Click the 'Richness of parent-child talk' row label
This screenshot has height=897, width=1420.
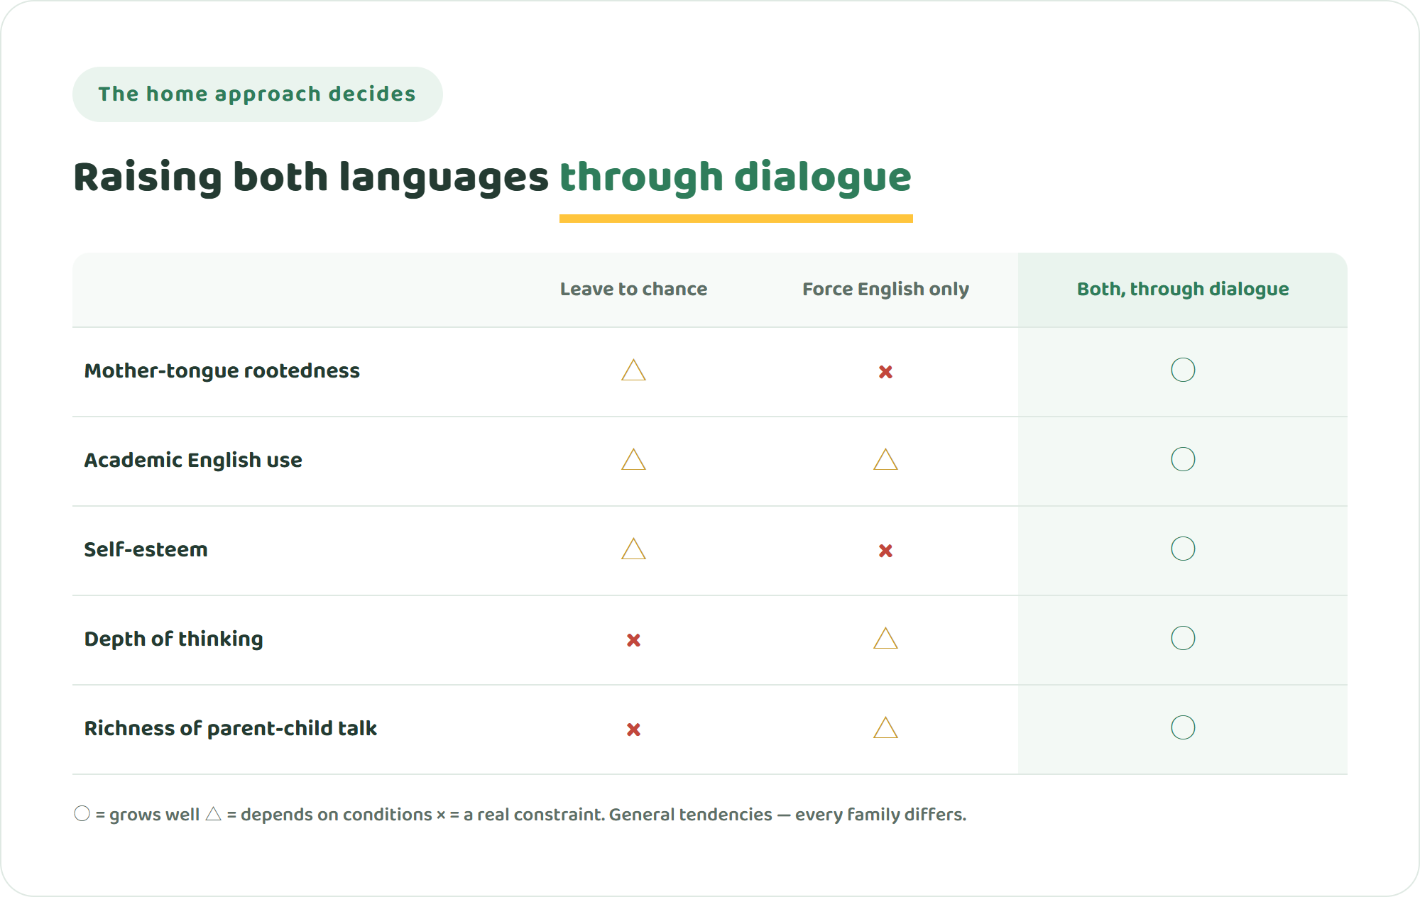(x=230, y=729)
